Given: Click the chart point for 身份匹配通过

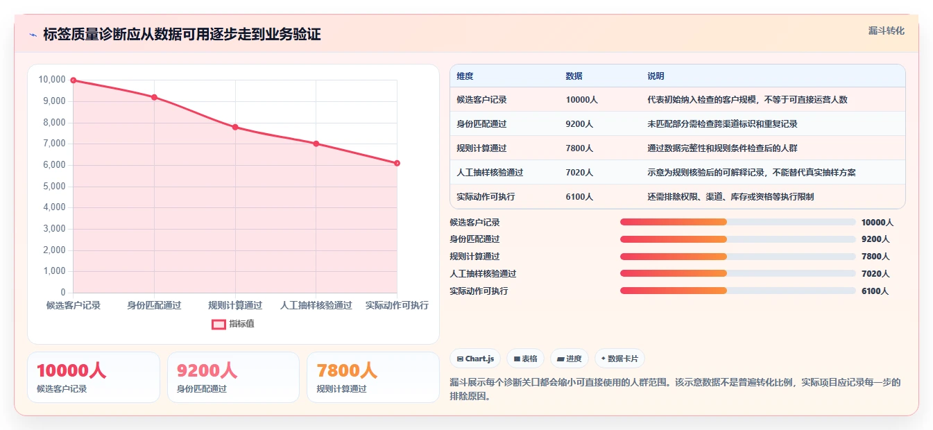Looking at the screenshot, I should click(154, 97).
